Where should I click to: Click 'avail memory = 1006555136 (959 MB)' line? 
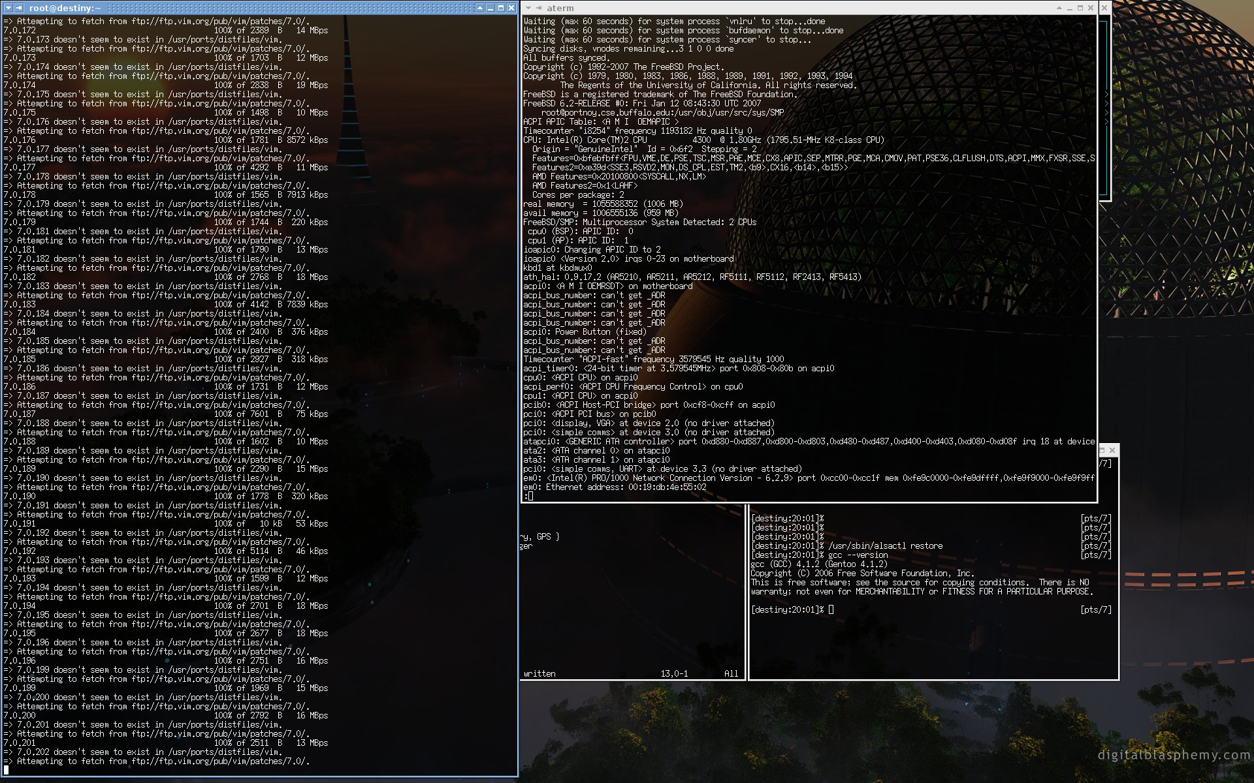click(601, 213)
